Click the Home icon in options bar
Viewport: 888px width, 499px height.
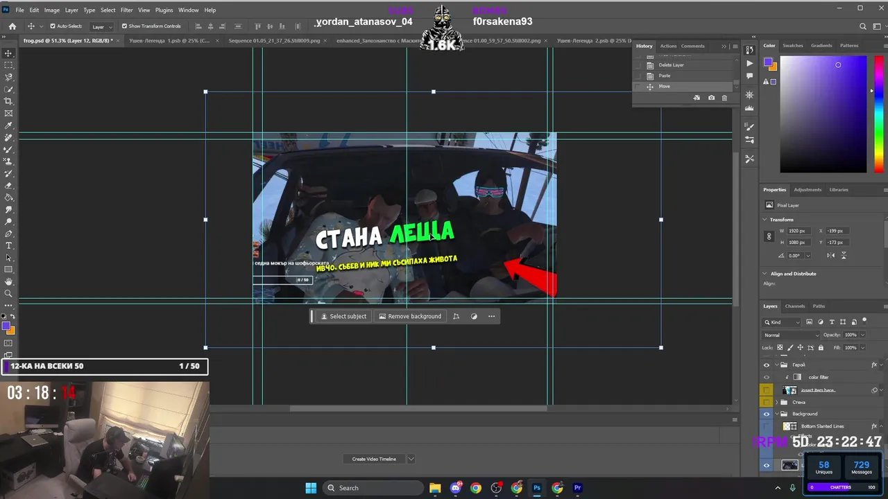[x=12, y=26]
